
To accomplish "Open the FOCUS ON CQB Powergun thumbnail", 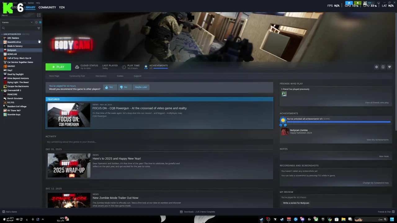I will coord(69,115).
